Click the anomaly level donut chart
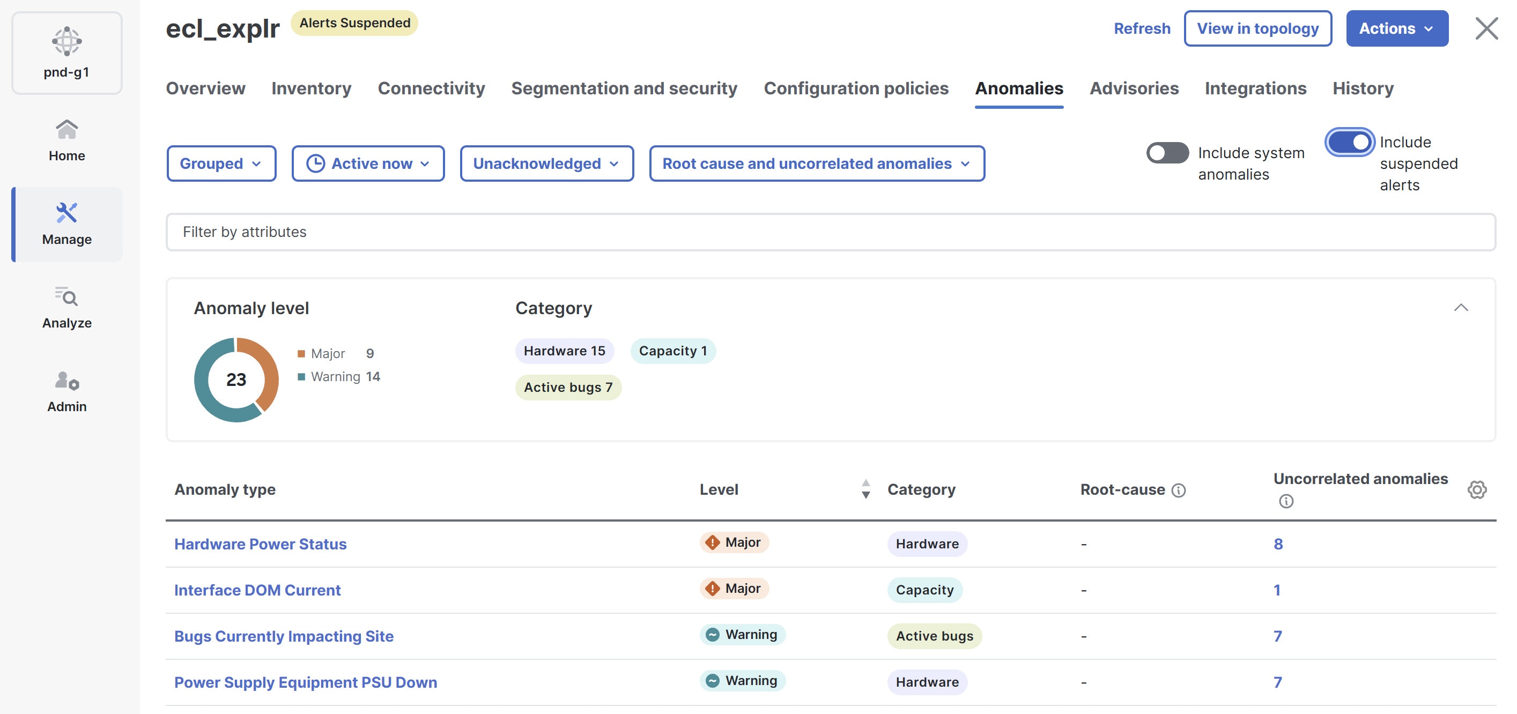 (236, 380)
